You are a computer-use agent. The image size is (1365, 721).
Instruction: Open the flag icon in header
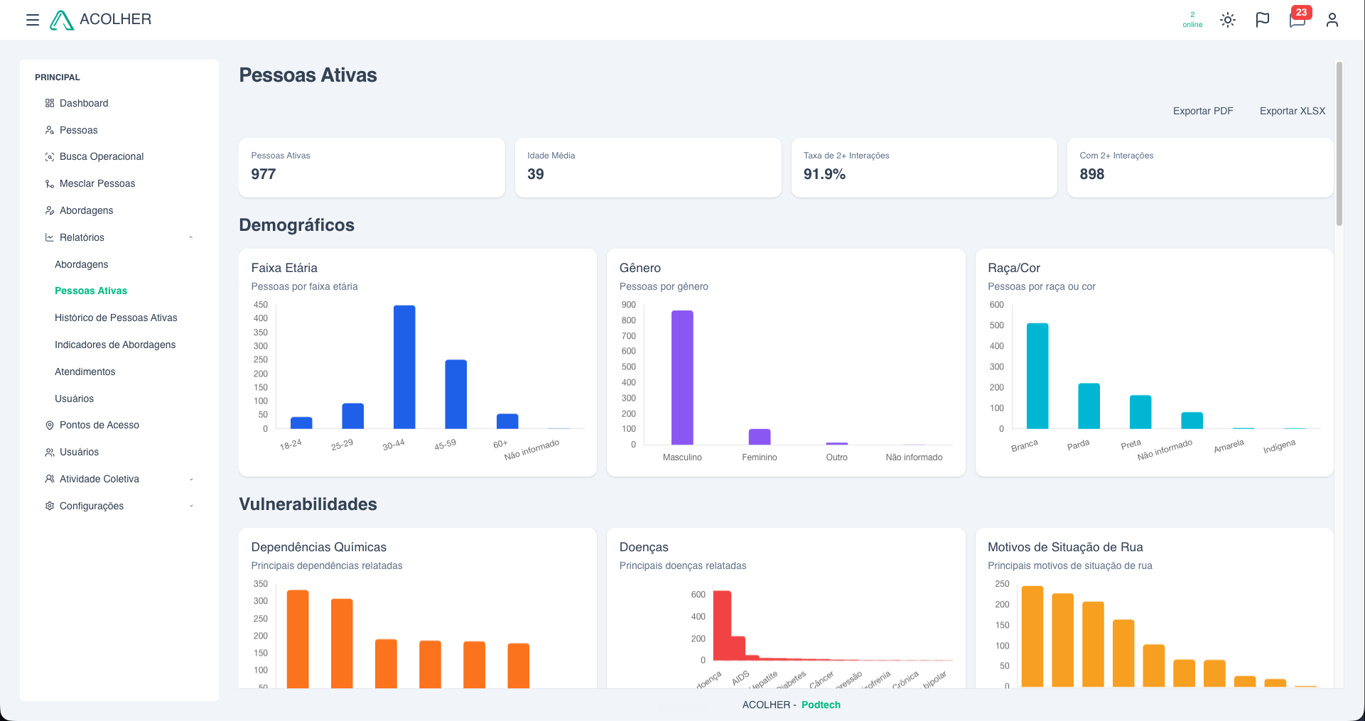point(1263,20)
